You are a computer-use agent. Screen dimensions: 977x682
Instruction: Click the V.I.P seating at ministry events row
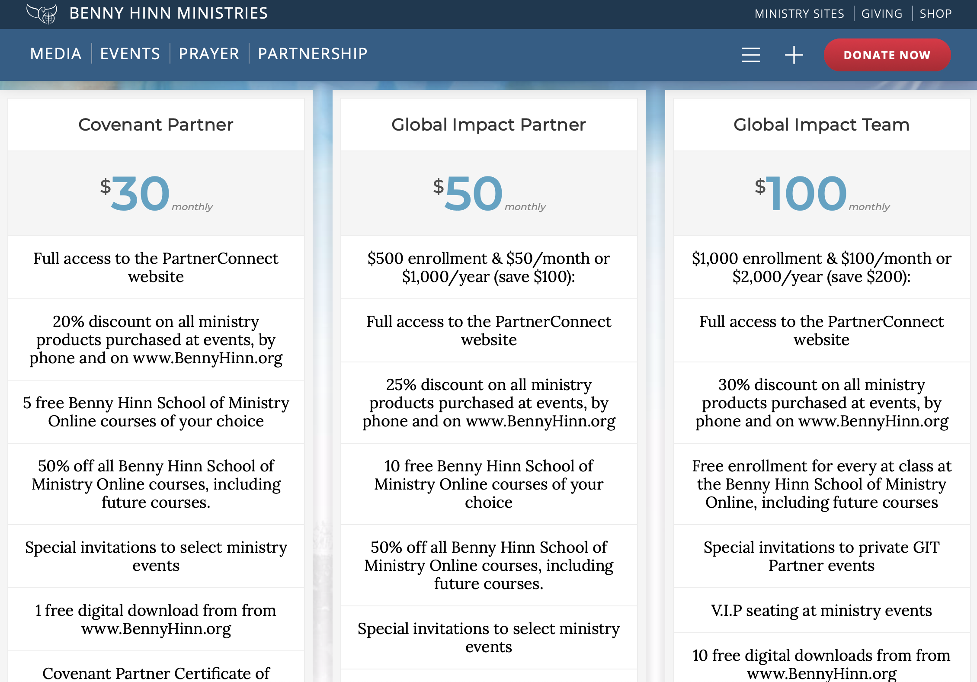[x=821, y=610]
